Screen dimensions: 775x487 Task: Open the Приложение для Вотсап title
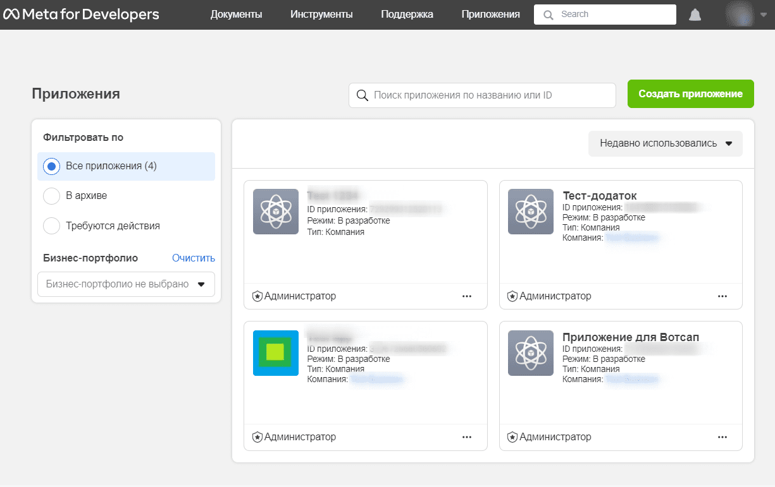631,337
